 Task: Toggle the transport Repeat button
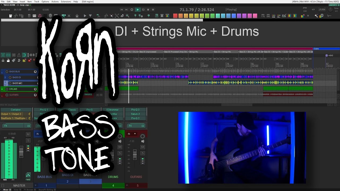coord(143,10)
